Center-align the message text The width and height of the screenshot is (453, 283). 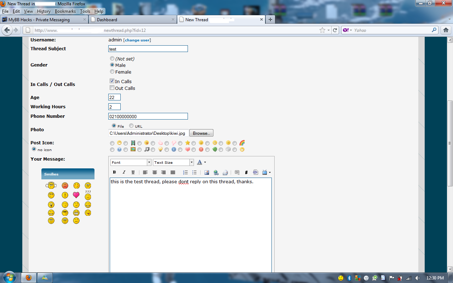click(x=155, y=173)
